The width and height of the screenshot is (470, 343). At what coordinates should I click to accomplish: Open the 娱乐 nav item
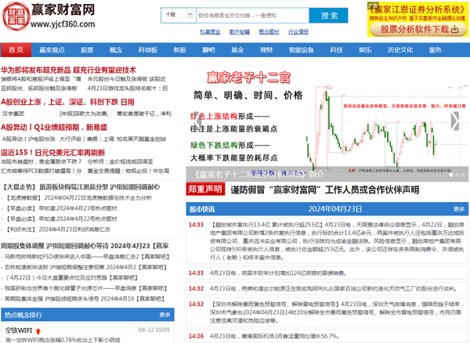coord(365,50)
